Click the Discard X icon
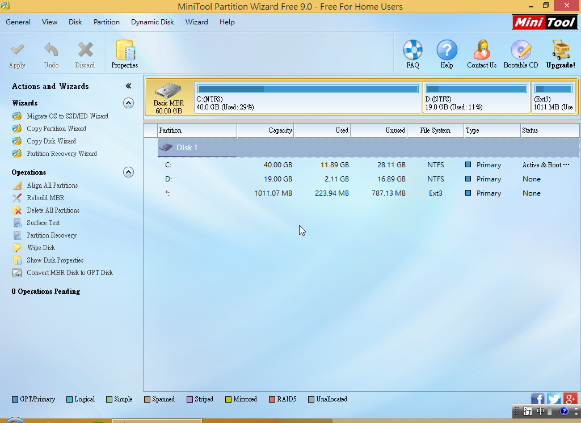581x423 pixels. click(x=85, y=51)
